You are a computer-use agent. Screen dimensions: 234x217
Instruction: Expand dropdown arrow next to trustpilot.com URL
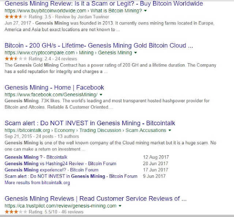(120, 206)
